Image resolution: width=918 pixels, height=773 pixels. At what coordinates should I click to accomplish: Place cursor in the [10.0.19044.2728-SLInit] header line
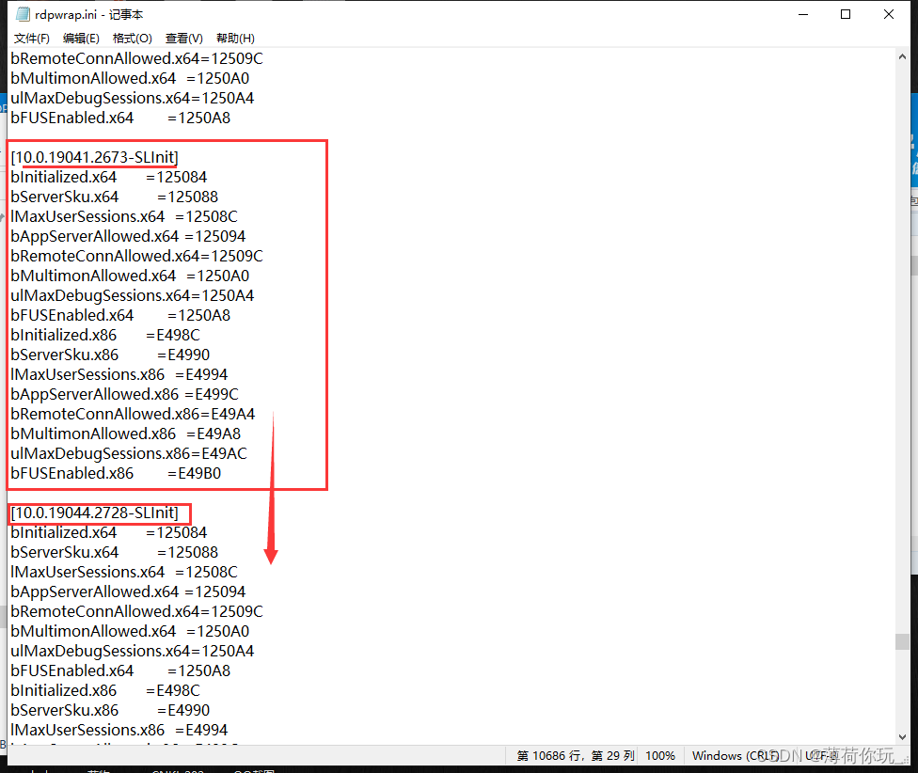click(94, 513)
